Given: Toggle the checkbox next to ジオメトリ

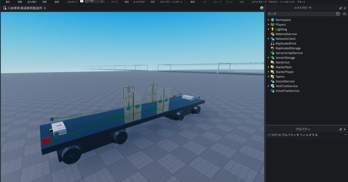Looking at the screenshot, I should tap(81, 1).
